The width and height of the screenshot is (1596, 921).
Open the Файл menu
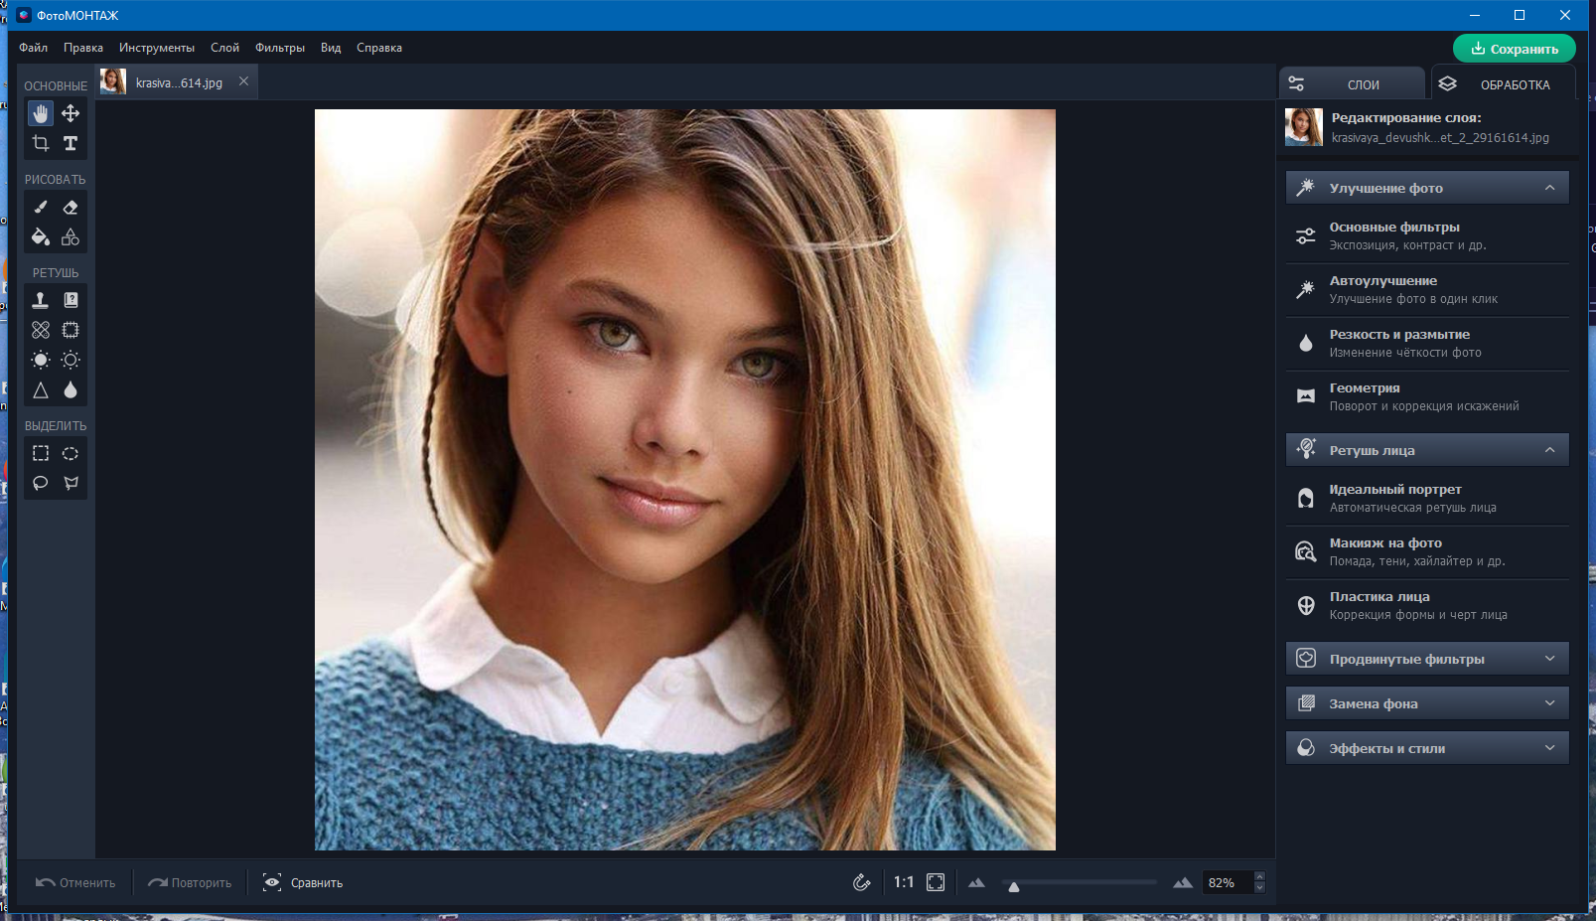(x=33, y=48)
